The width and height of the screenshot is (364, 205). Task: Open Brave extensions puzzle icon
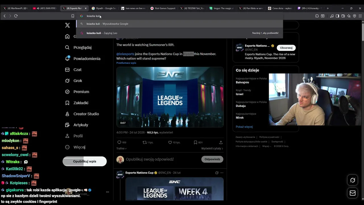point(317,16)
